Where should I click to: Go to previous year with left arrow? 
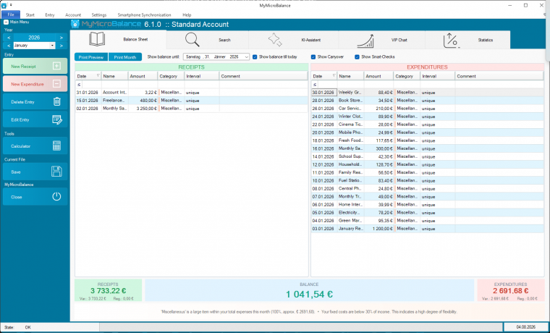(9, 38)
